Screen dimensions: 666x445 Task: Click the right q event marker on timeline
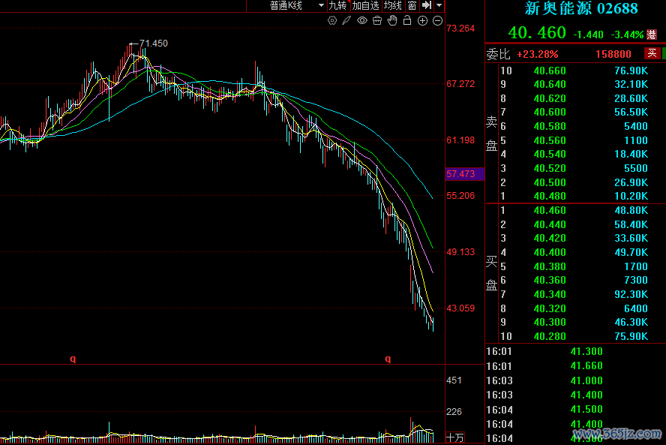point(388,359)
